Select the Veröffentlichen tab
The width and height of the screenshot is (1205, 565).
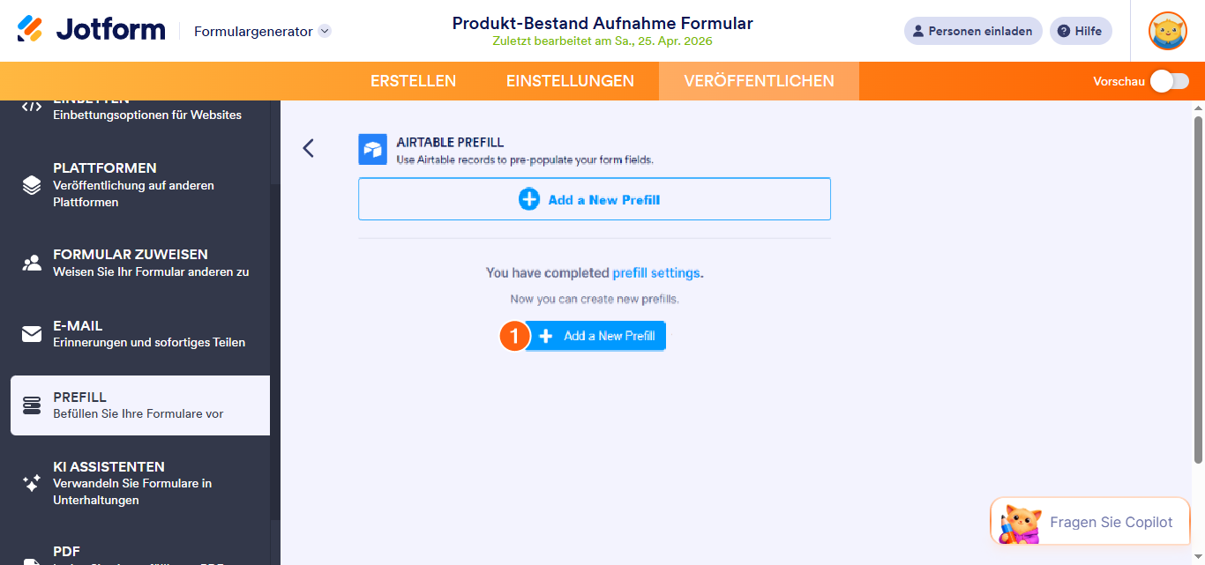(759, 81)
